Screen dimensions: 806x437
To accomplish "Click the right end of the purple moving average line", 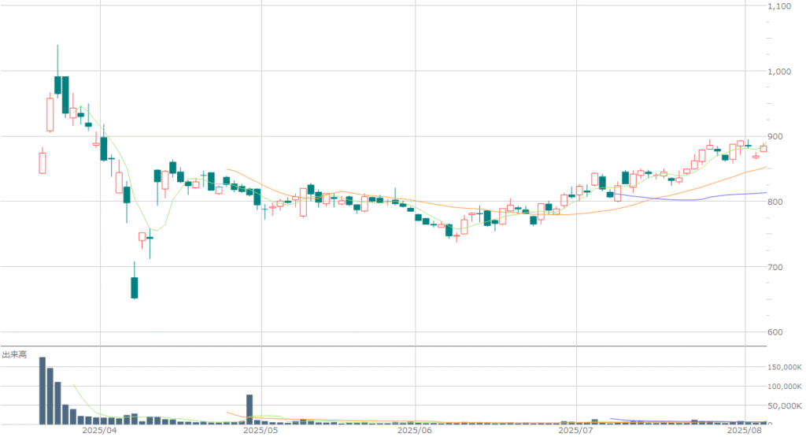I will click(x=765, y=192).
